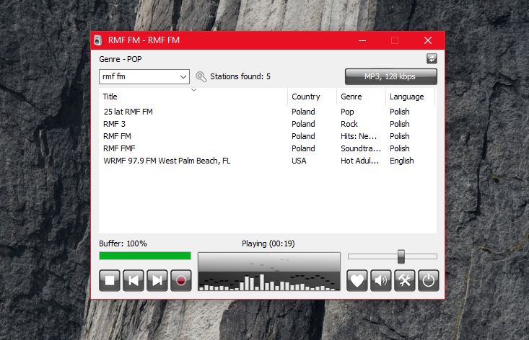
Task: Open settings via the tools icon
Action: (404, 281)
